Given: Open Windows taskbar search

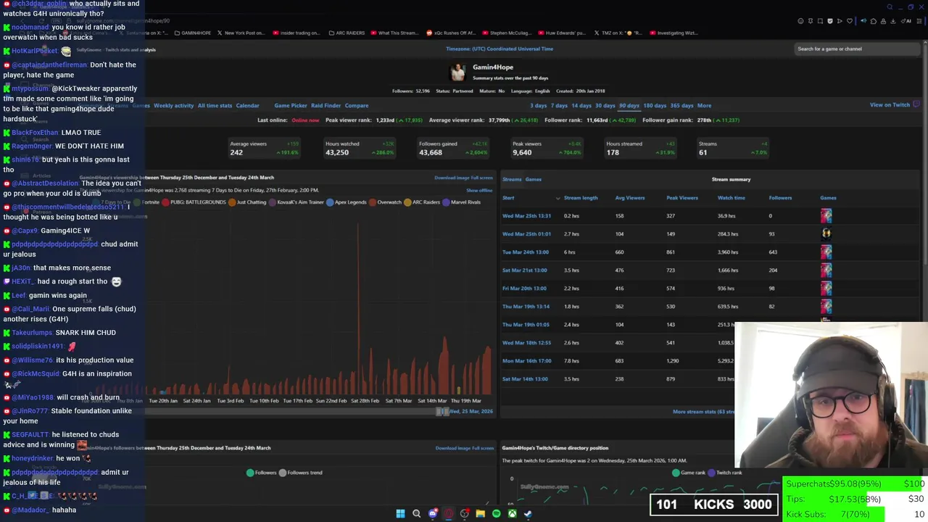Looking at the screenshot, I should (x=416, y=513).
